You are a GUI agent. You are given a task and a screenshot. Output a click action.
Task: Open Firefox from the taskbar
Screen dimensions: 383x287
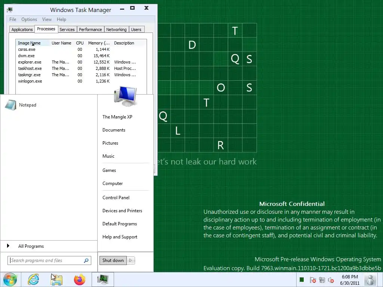(x=79, y=280)
